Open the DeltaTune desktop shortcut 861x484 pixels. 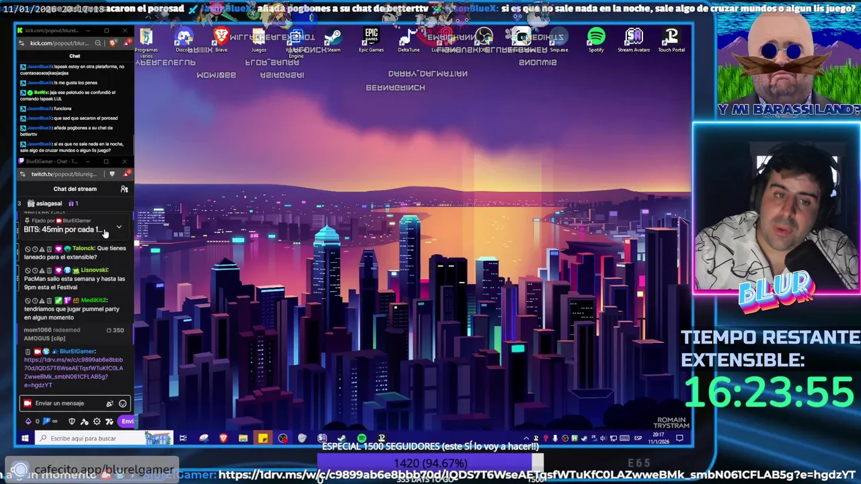tap(408, 40)
